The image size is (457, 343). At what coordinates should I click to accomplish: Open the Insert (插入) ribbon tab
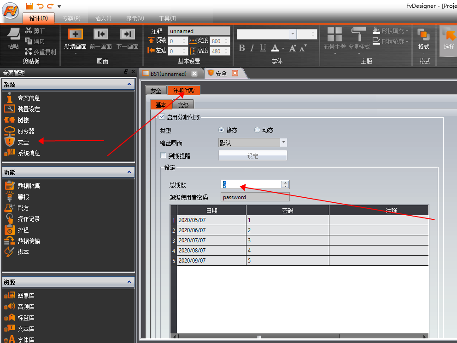tap(103, 18)
